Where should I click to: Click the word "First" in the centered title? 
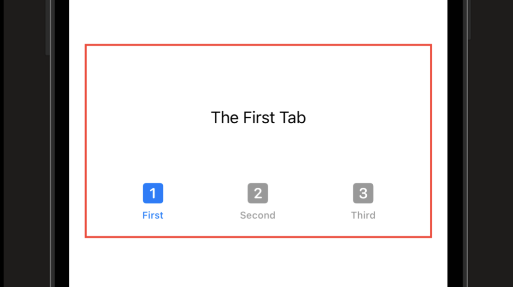pyautogui.click(x=259, y=118)
